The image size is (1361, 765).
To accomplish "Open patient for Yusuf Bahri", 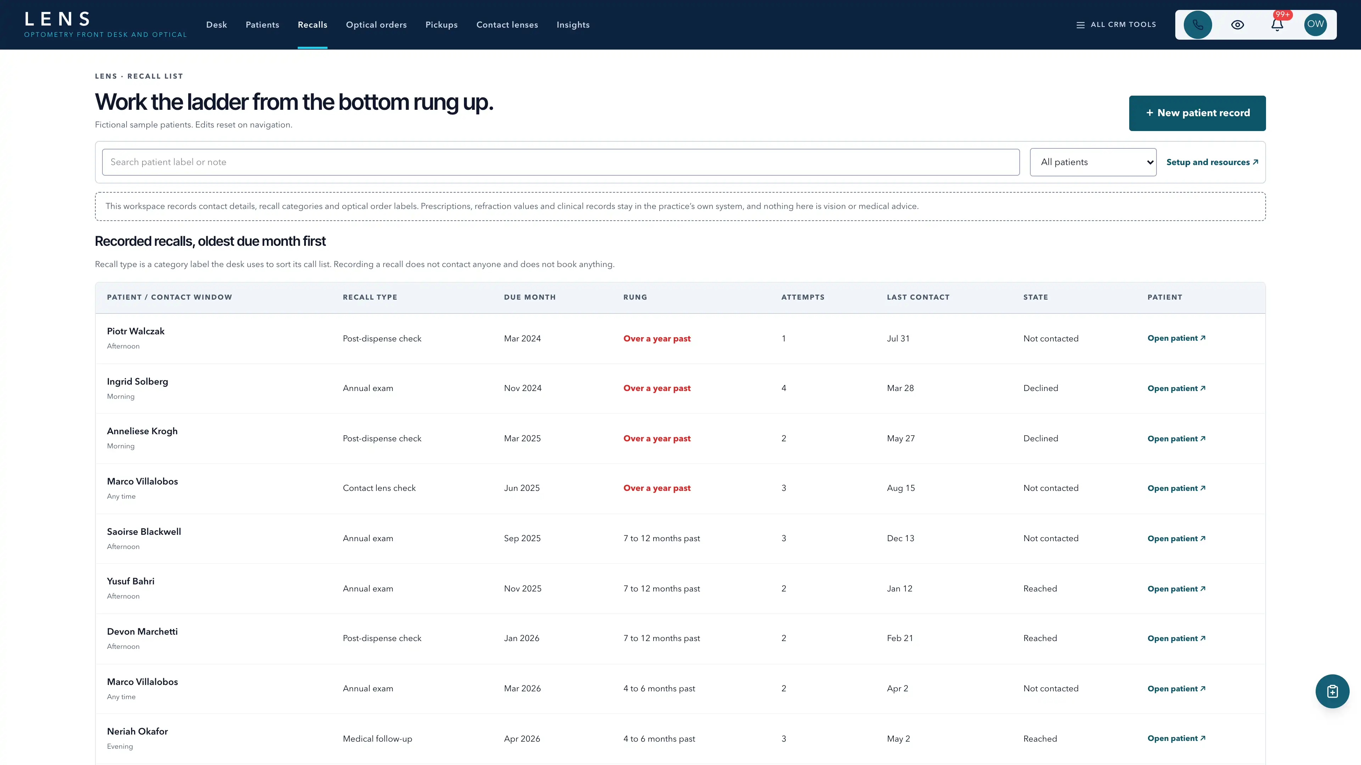I will point(1176,589).
